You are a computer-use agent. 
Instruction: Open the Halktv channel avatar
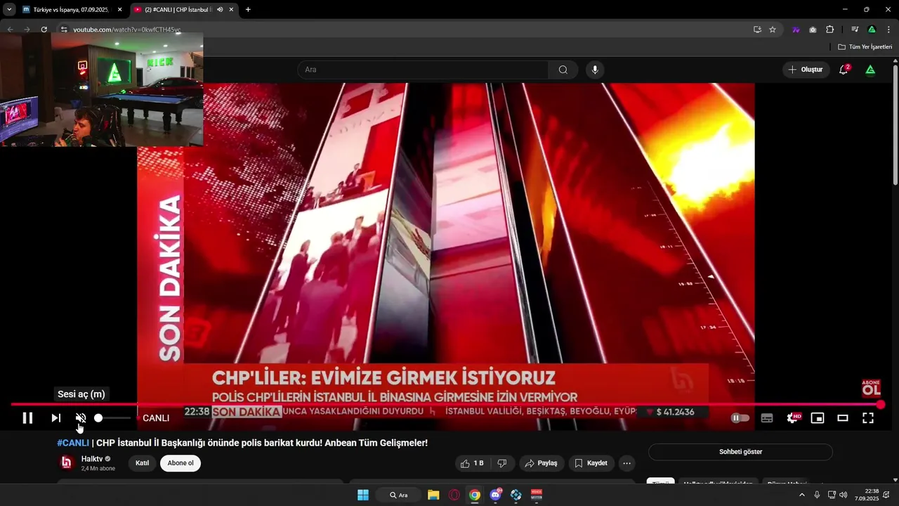click(x=67, y=462)
